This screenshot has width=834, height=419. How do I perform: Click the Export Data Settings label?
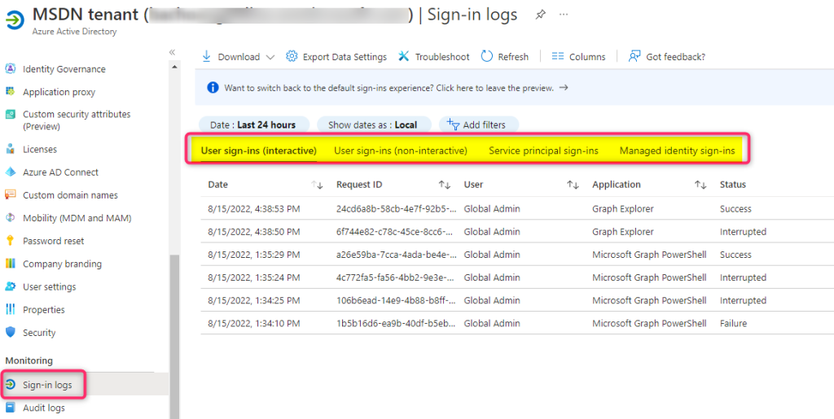[345, 57]
